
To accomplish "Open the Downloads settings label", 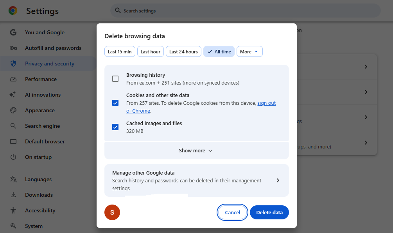I will point(39,195).
